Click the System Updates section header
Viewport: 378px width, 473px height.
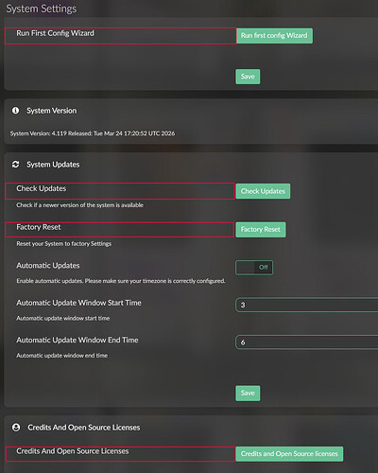coord(53,165)
